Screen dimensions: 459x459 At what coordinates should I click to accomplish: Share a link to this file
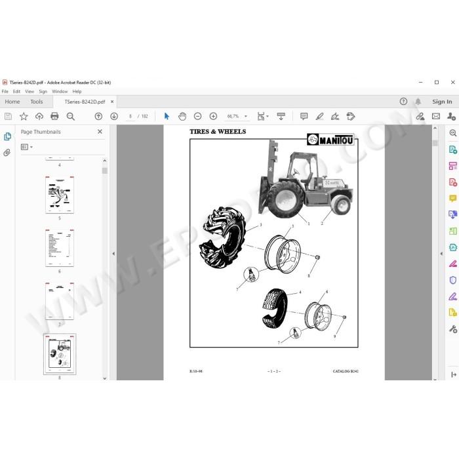tap(420, 116)
